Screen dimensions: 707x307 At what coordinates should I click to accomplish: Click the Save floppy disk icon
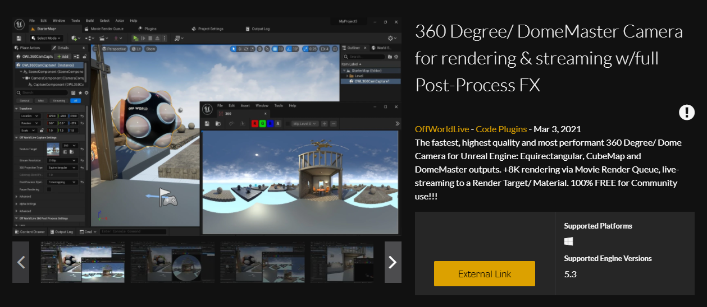click(19, 38)
